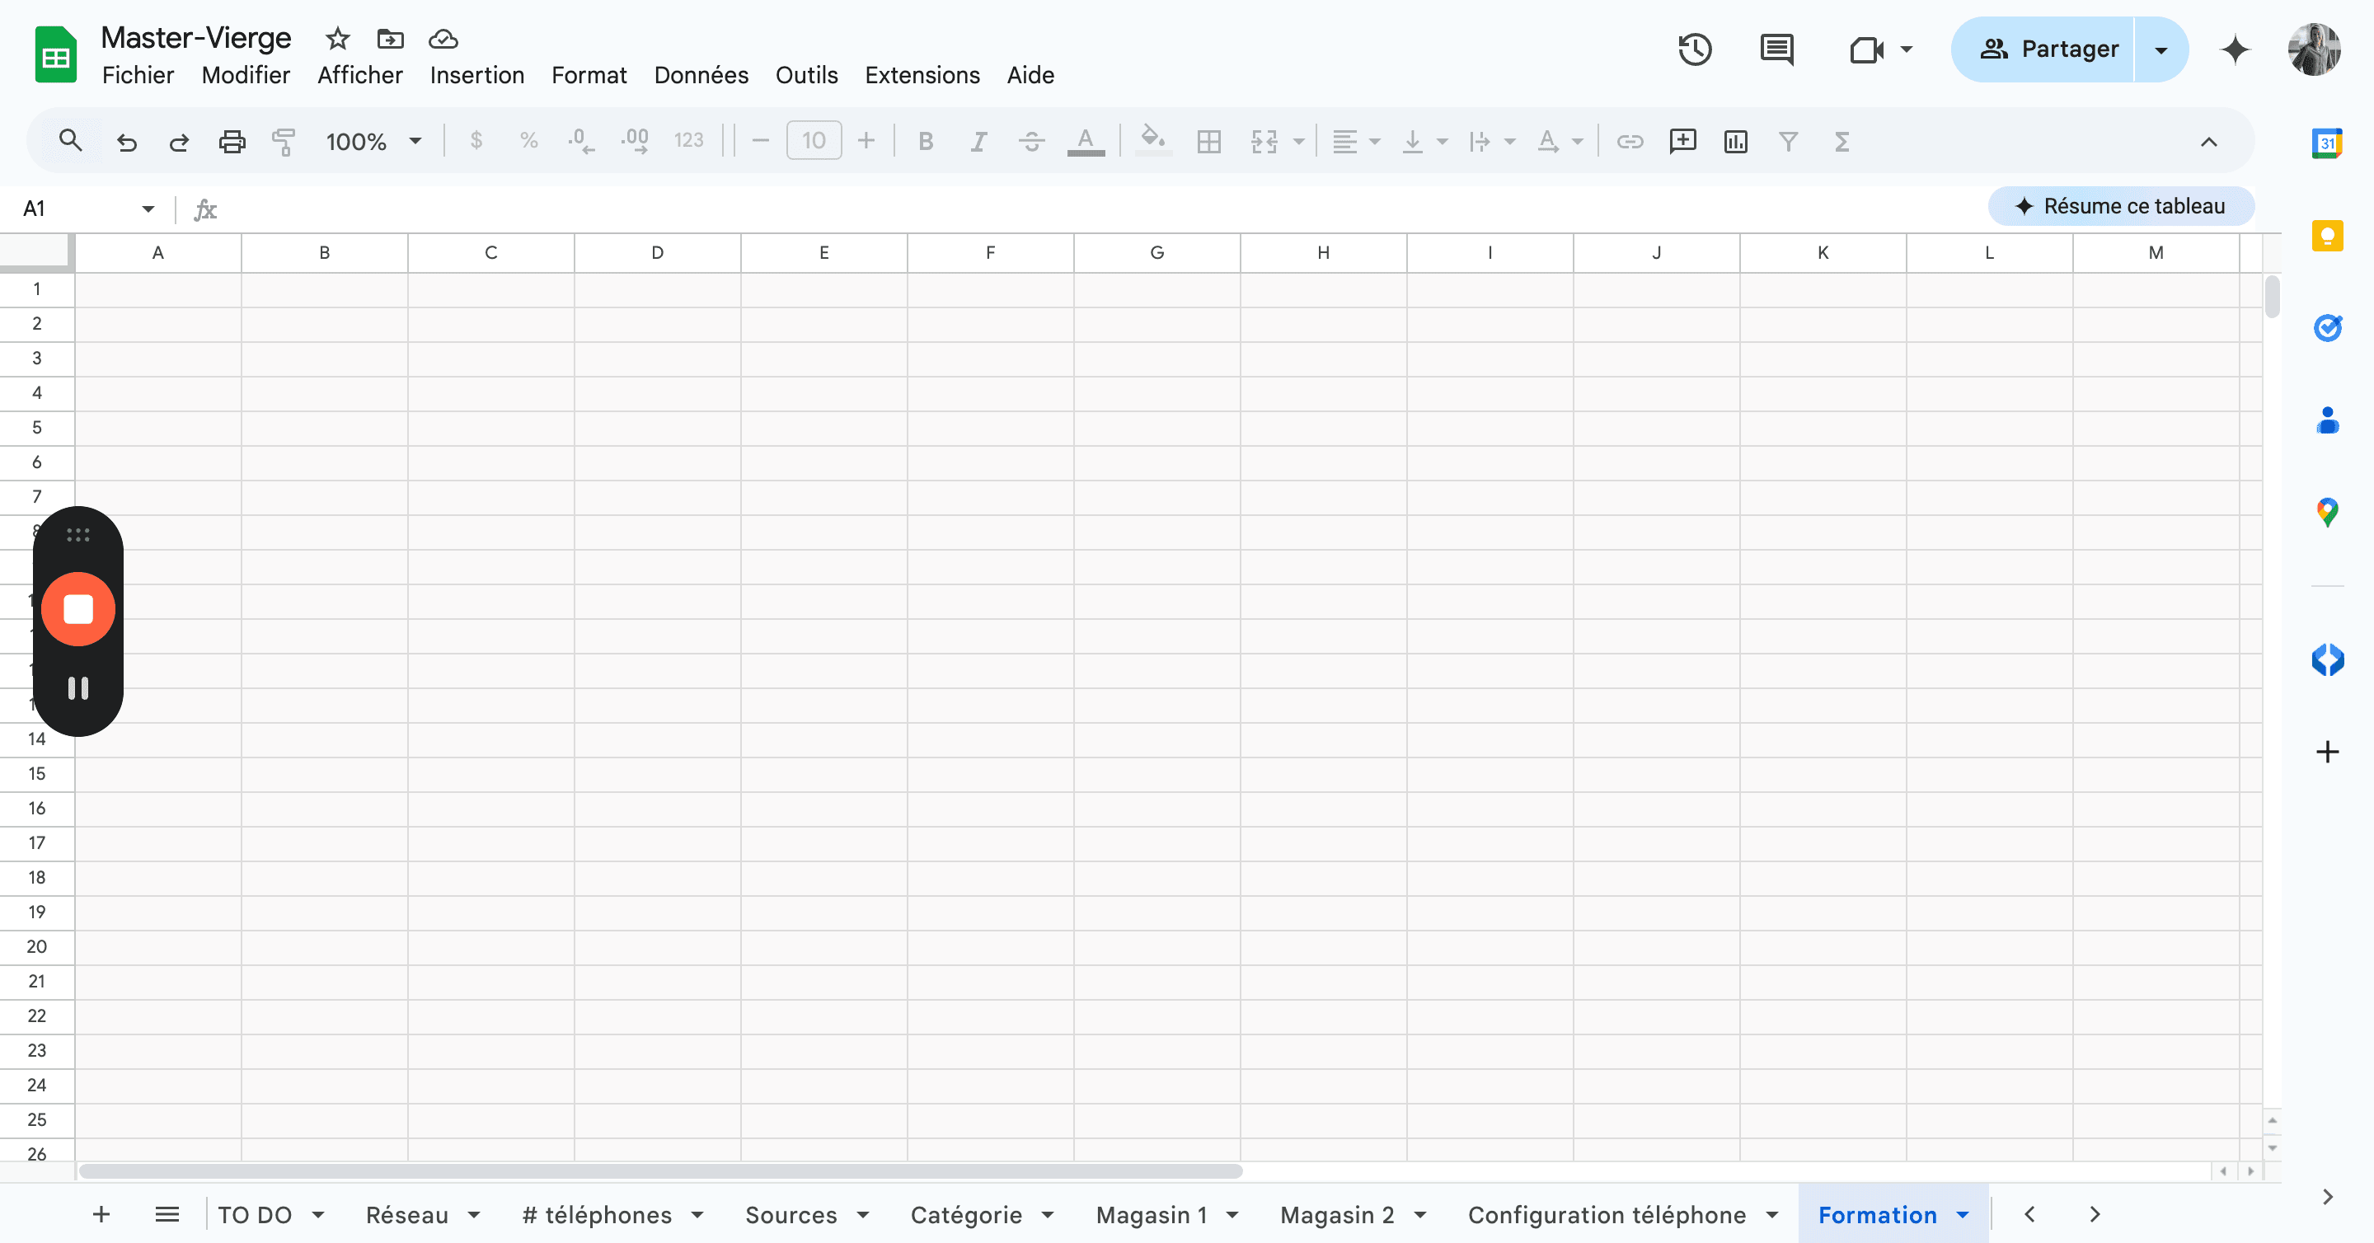Create a filter with funnel icon
The height and width of the screenshot is (1243, 2374).
pyautogui.click(x=1788, y=141)
